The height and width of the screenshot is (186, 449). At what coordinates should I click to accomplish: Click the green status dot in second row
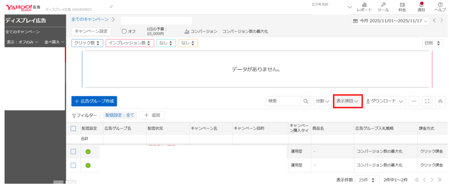click(x=88, y=165)
